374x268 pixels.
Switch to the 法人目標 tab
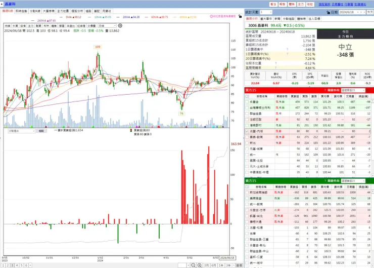[x=314, y=19]
